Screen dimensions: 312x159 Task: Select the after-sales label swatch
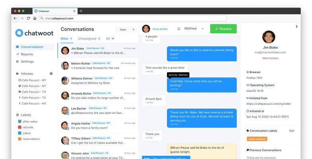[x=20, y=121]
